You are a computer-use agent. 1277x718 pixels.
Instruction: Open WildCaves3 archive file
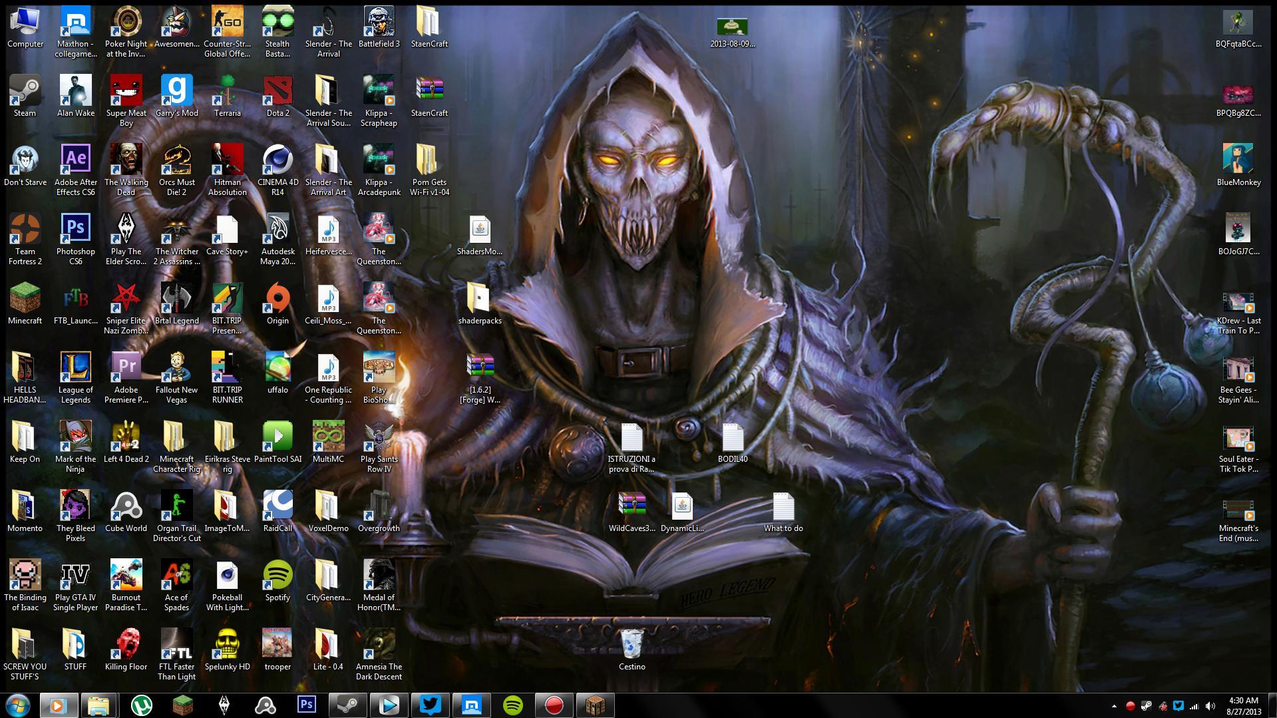[x=632, y=512]
